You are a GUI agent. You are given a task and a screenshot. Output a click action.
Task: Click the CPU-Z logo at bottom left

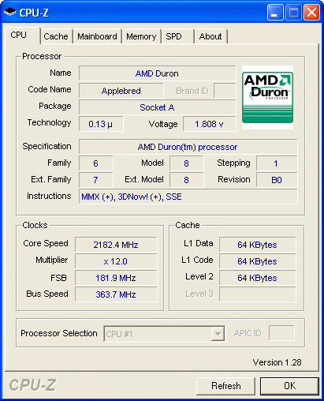(x=32, y=385)
